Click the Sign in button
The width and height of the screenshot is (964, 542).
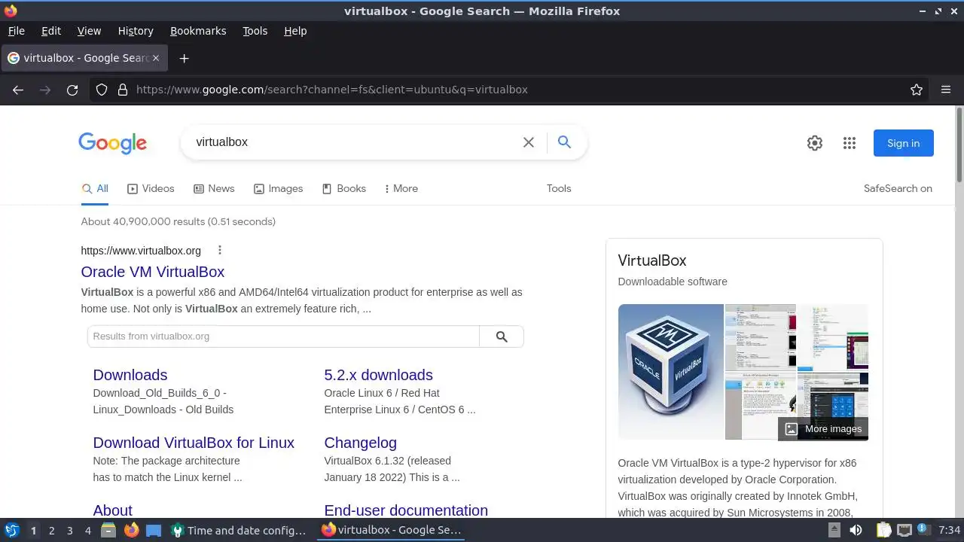pos(903,143)
